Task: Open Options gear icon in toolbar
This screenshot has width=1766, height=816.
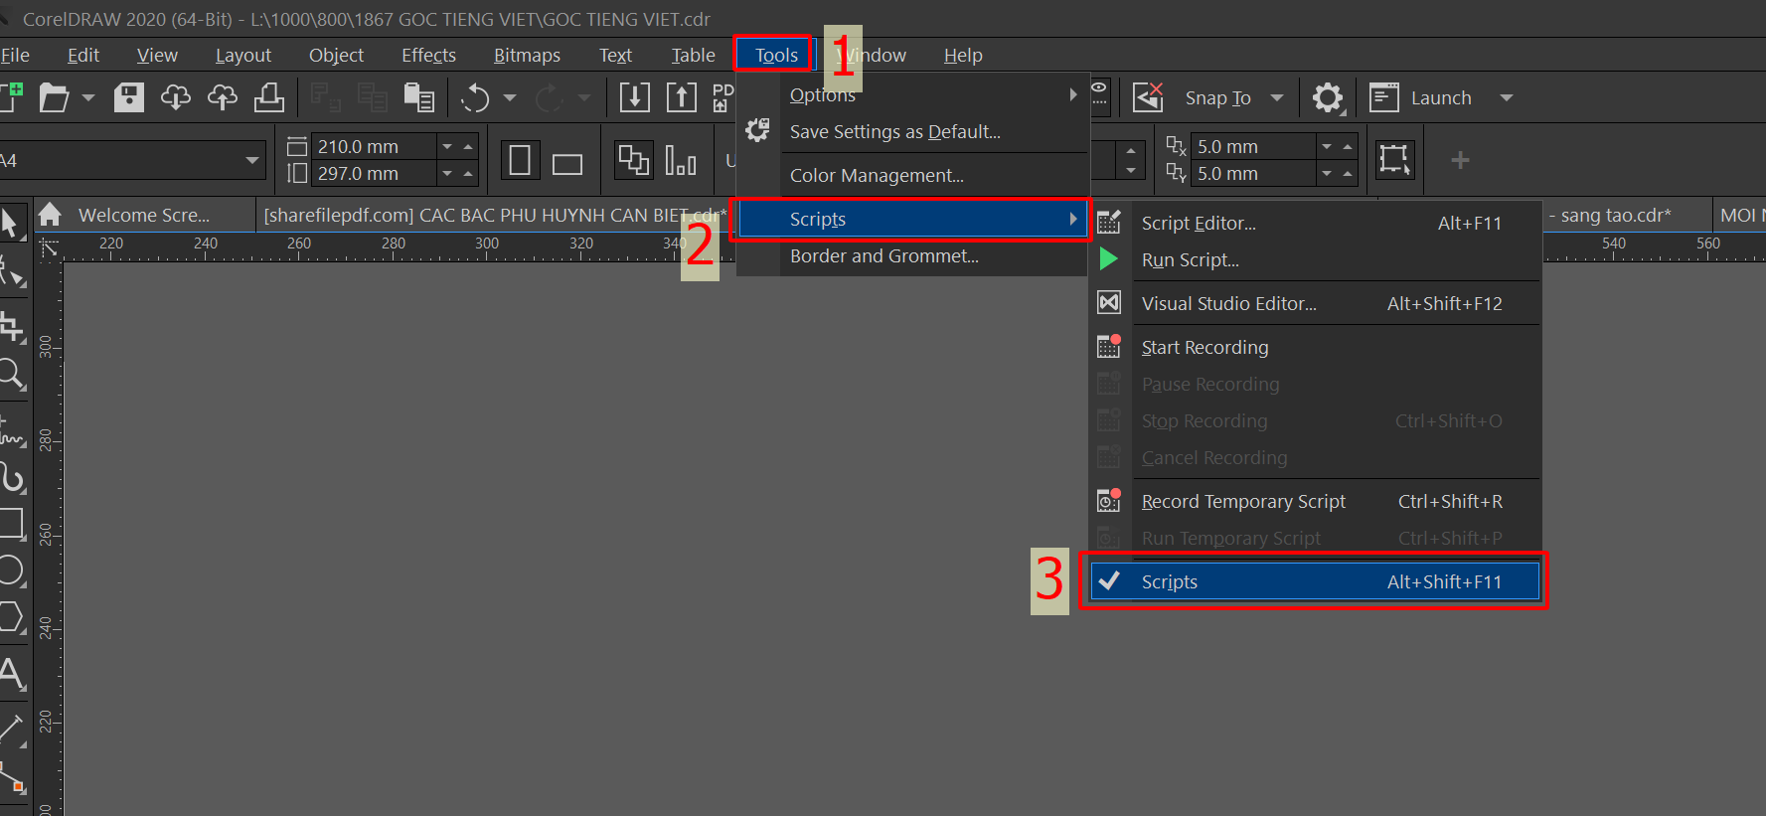Action: pos(1328,97)
